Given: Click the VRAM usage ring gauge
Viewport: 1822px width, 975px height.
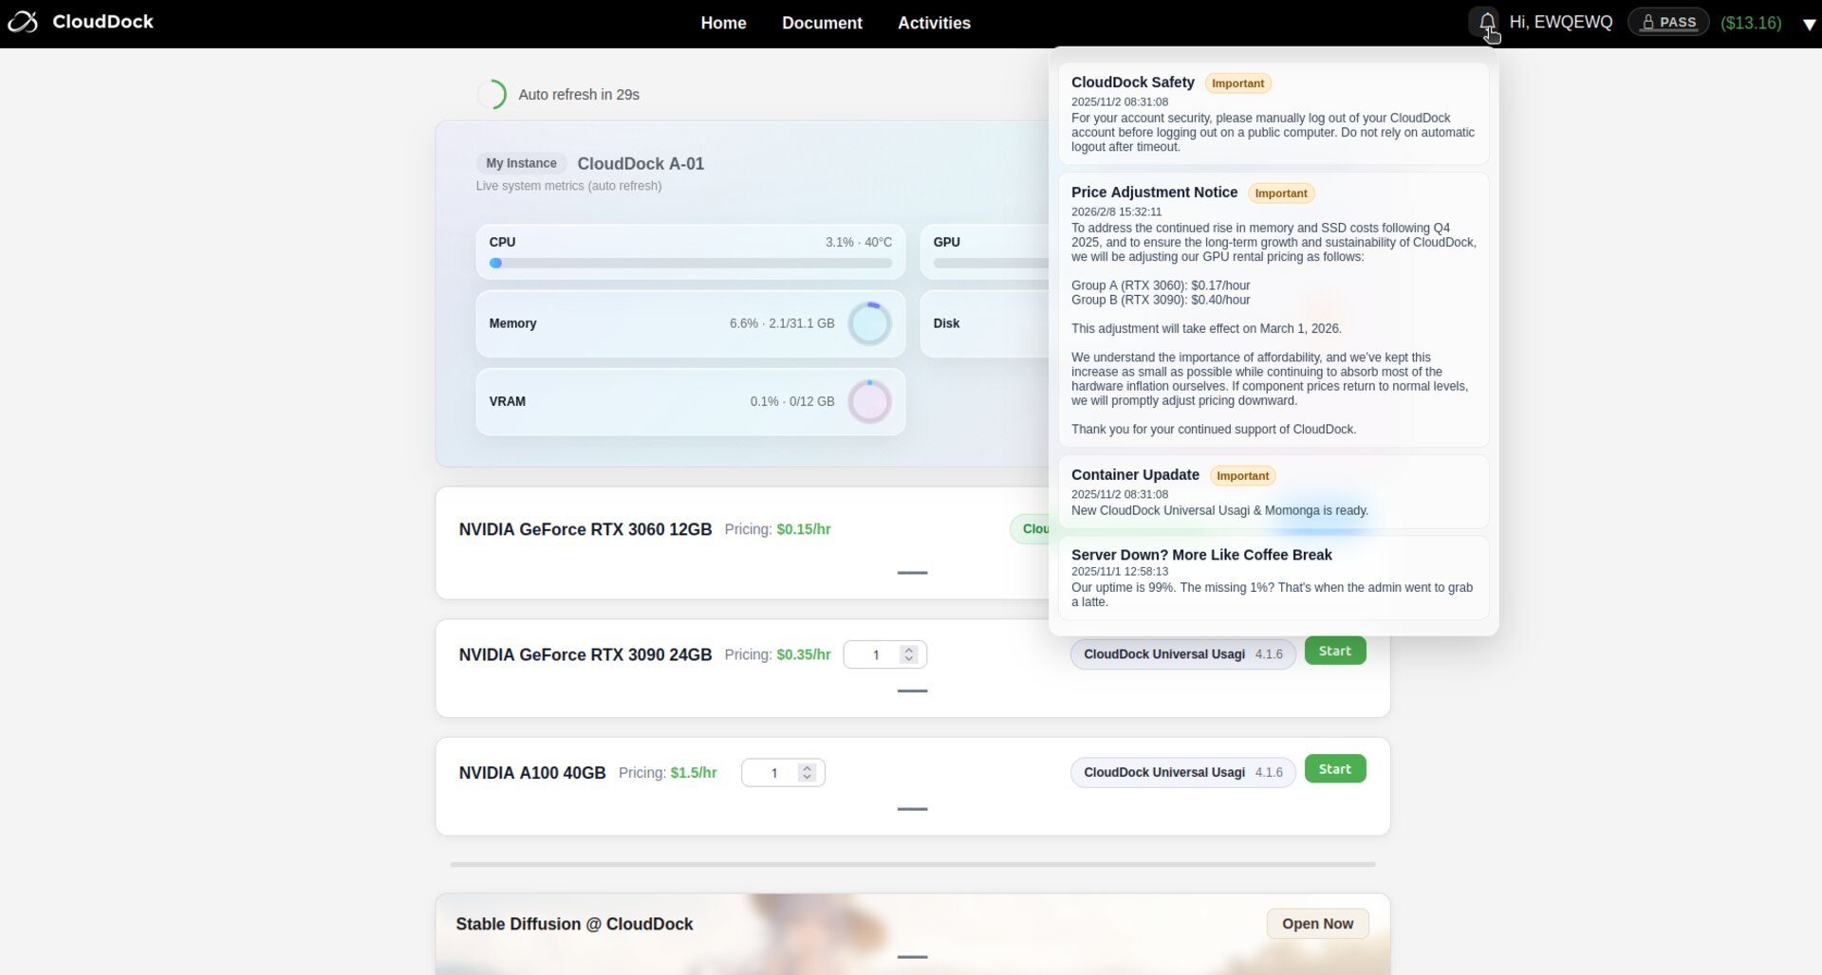Looking at the screenshot, I should click(x=869, y=402).
